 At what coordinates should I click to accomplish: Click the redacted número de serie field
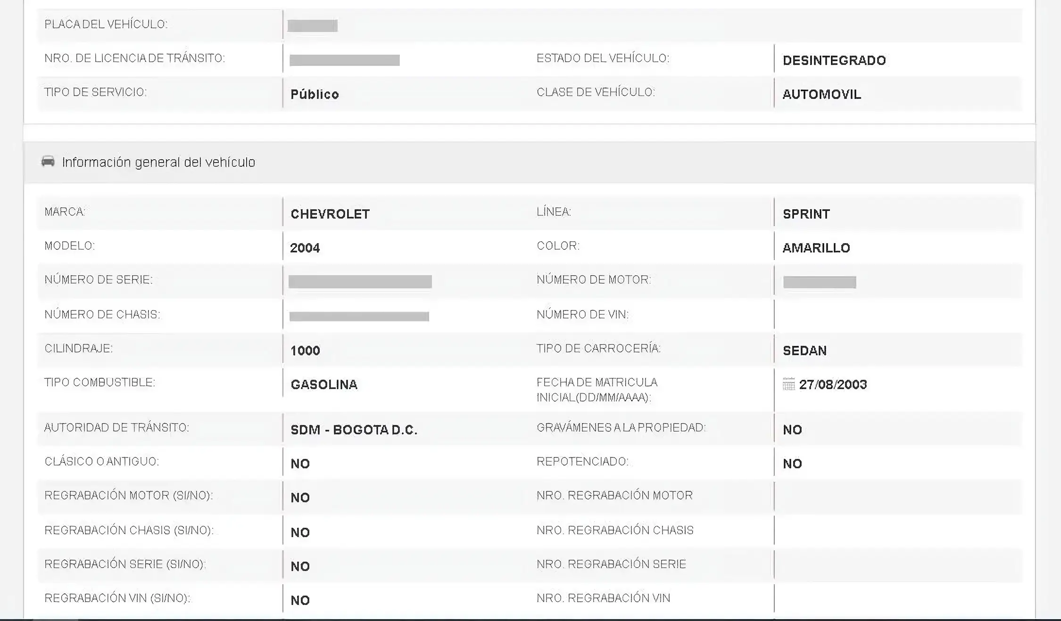pos(360,282)
